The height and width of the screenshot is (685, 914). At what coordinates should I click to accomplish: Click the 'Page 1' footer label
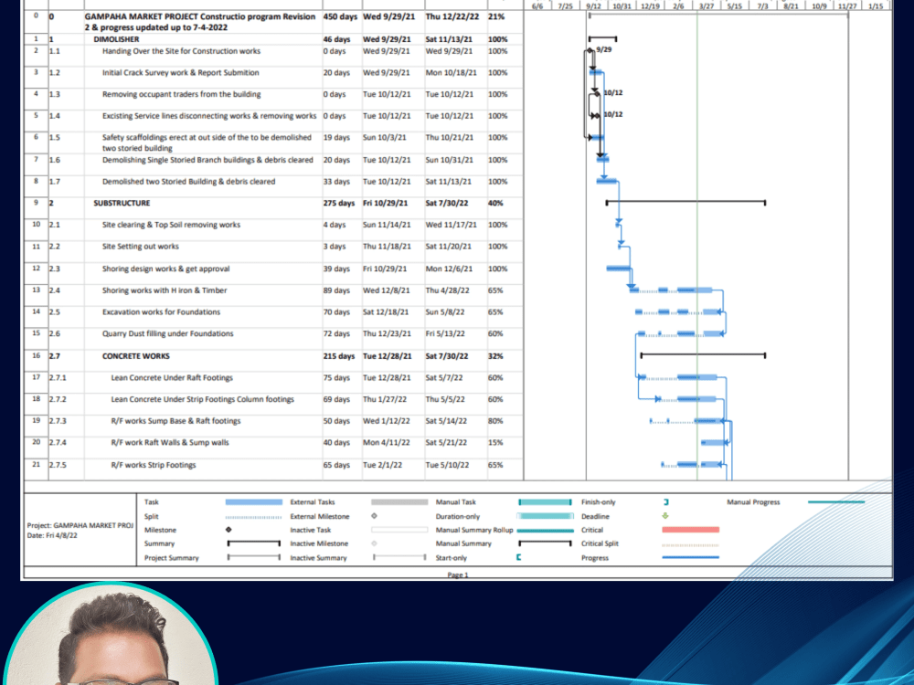coord(458,574)
